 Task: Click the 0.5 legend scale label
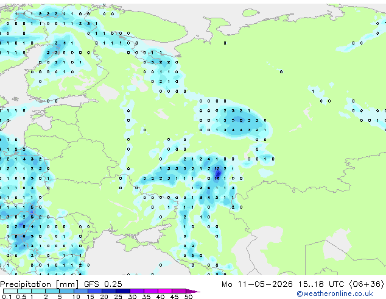click(x=21, y=297)
